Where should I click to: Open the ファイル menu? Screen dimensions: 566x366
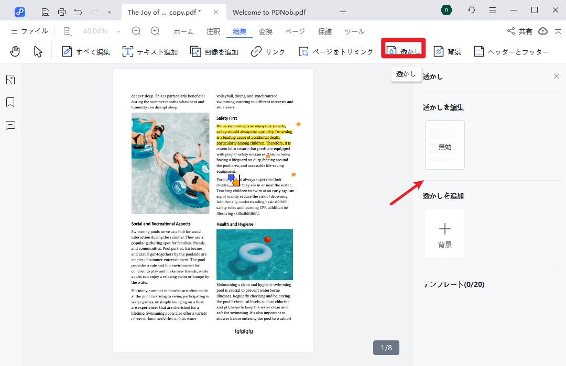29,31
